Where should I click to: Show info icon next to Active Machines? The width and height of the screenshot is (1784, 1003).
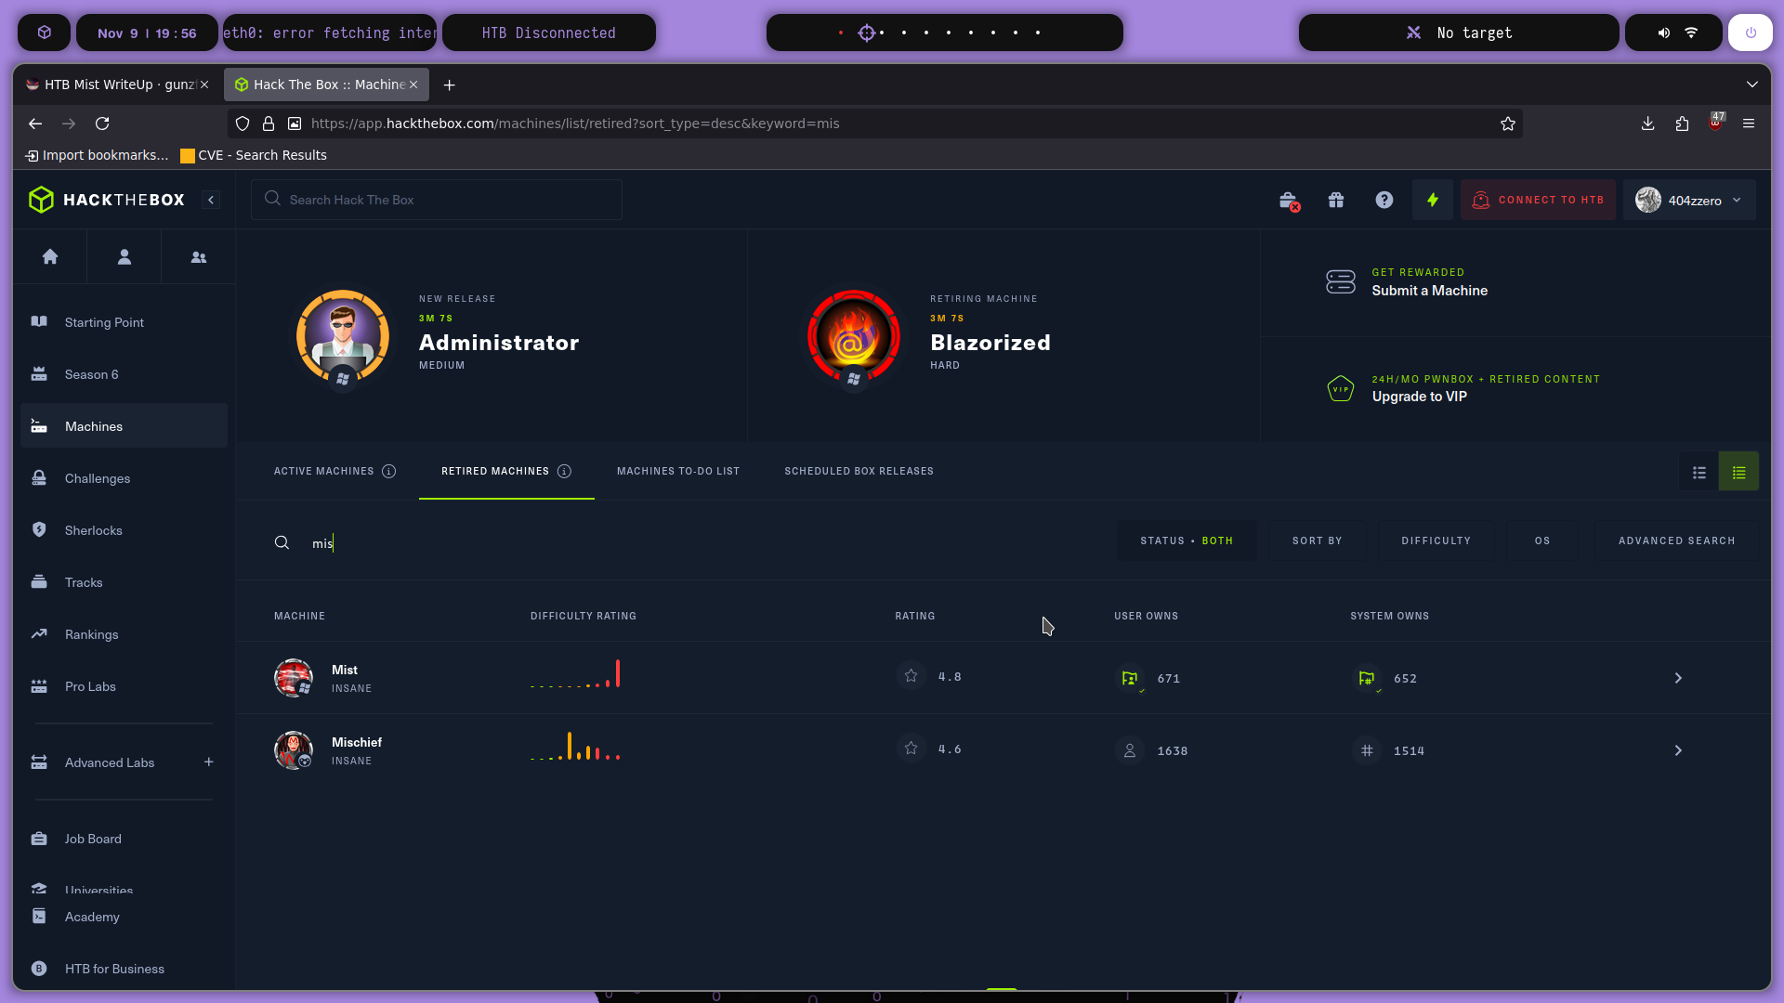coord(389,472)
